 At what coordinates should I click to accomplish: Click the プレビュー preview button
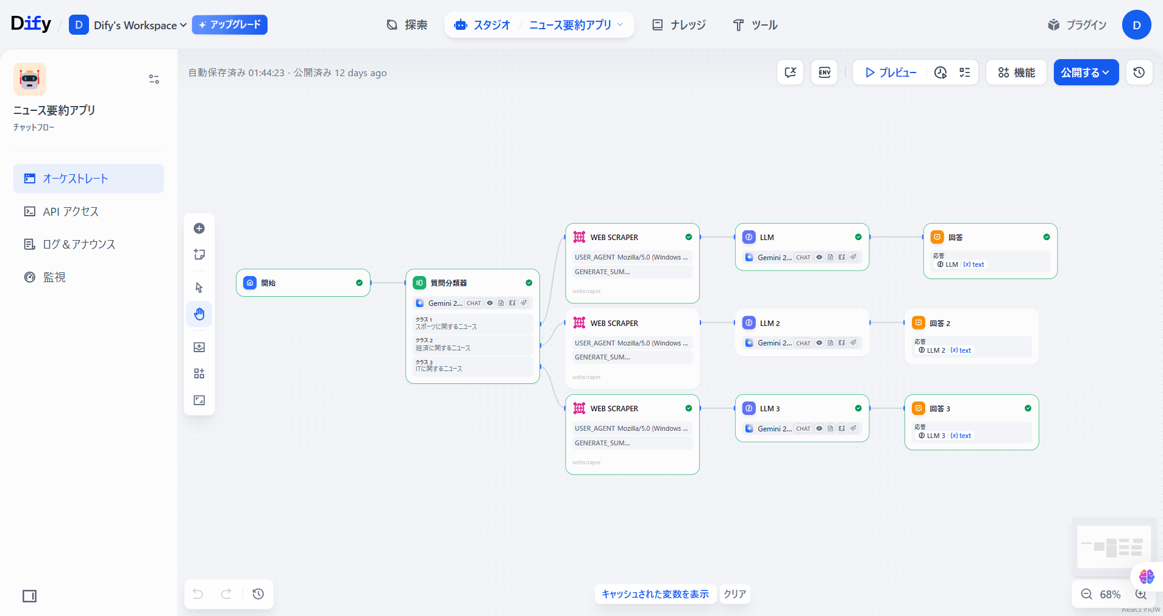[891, 73]
